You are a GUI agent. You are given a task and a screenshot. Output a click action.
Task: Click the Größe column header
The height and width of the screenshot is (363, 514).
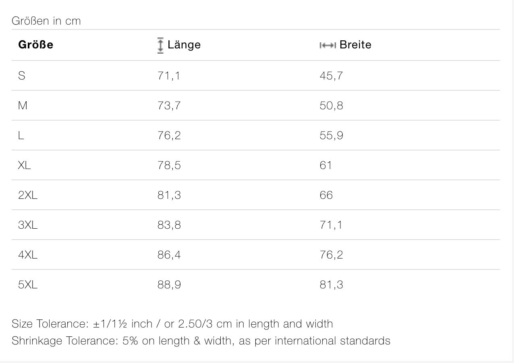tap(35, 45)
